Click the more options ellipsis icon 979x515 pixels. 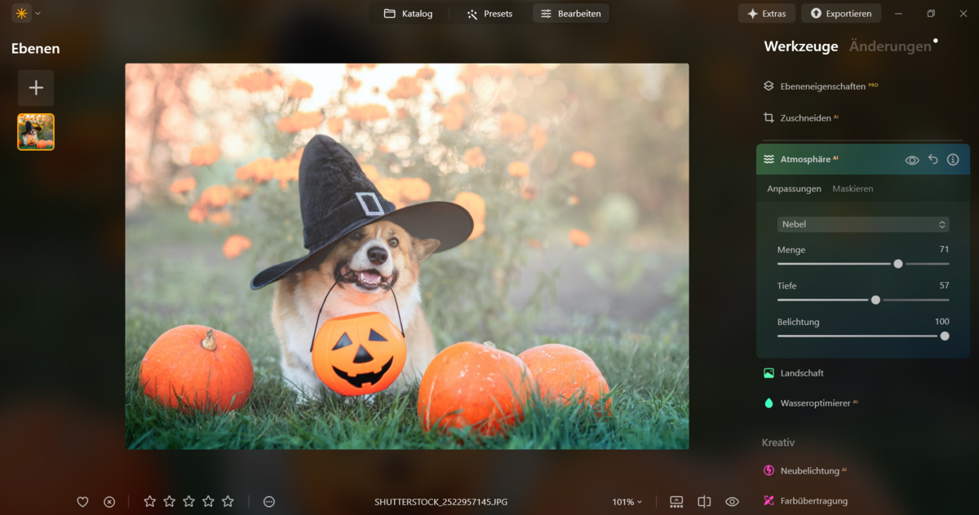pyautogui.click(x=269, y=502)
